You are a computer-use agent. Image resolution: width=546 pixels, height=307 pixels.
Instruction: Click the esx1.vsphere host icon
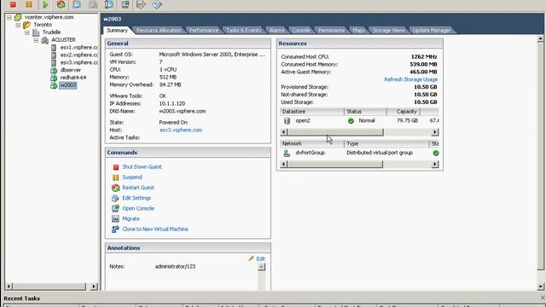coord(54,48)
